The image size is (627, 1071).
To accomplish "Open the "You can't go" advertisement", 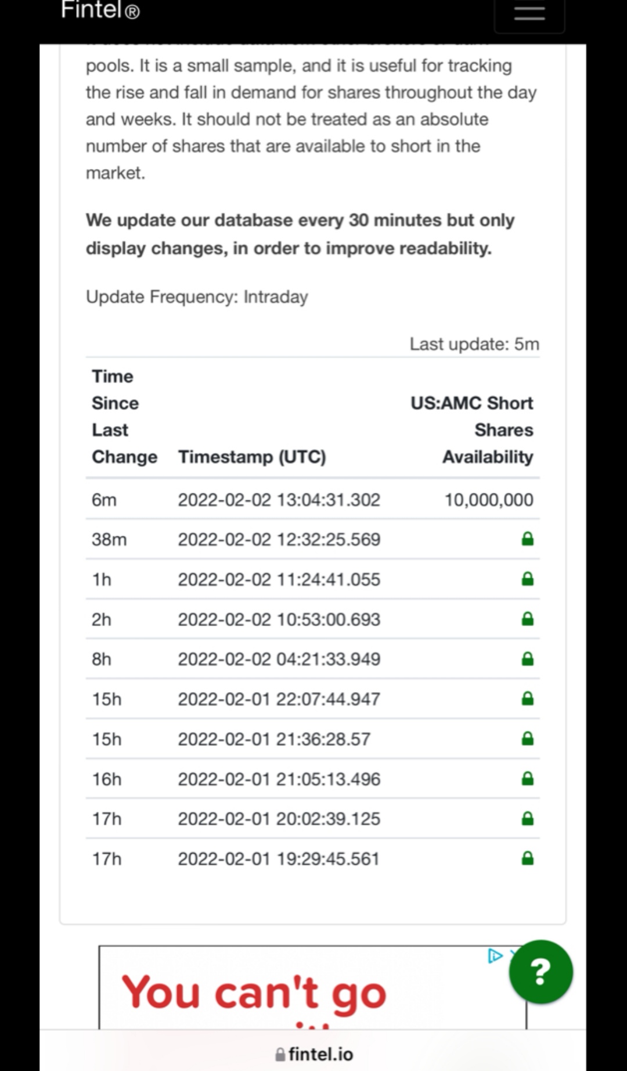I will point(254,991).
